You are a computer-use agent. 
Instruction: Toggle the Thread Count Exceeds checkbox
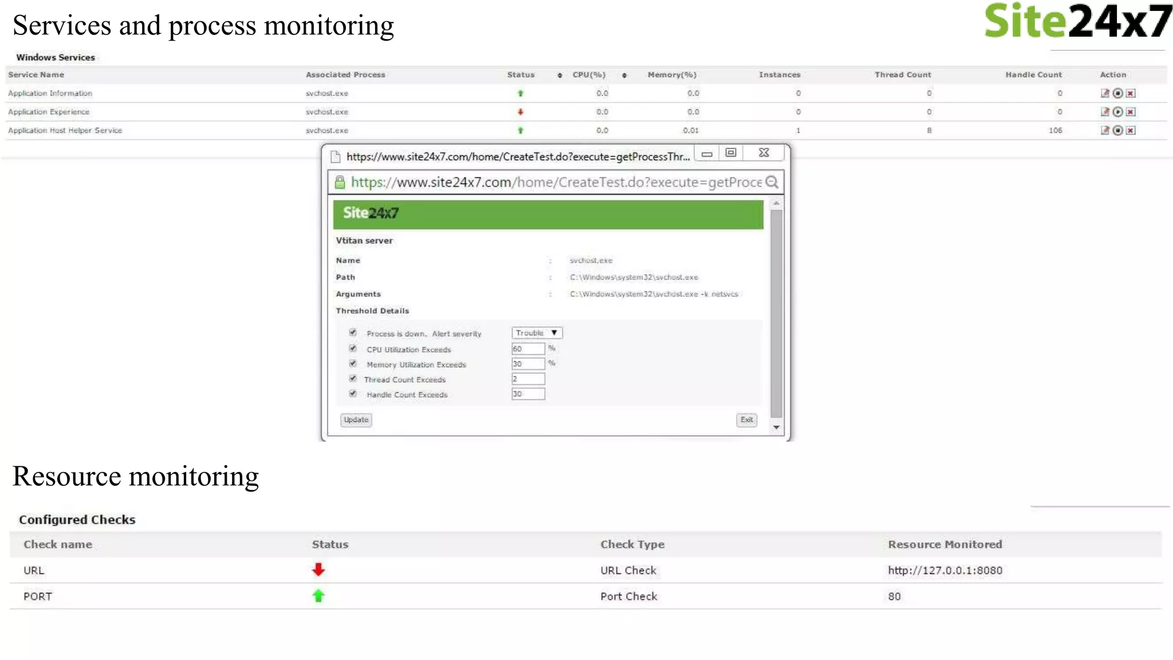coord(353,378)
